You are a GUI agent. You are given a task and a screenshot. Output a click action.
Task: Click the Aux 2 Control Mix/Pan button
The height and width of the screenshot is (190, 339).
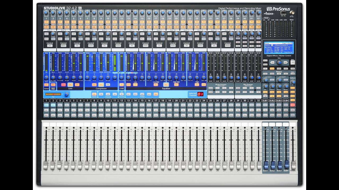64,46
